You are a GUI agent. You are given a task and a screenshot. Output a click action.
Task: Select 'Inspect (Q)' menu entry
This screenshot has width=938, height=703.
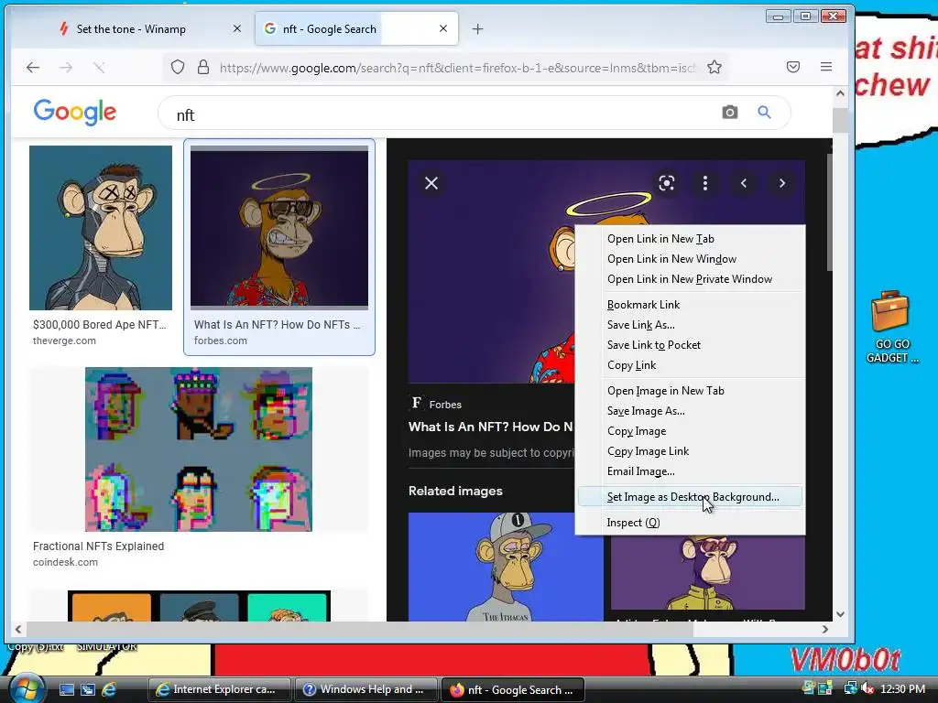click(690, 523)
